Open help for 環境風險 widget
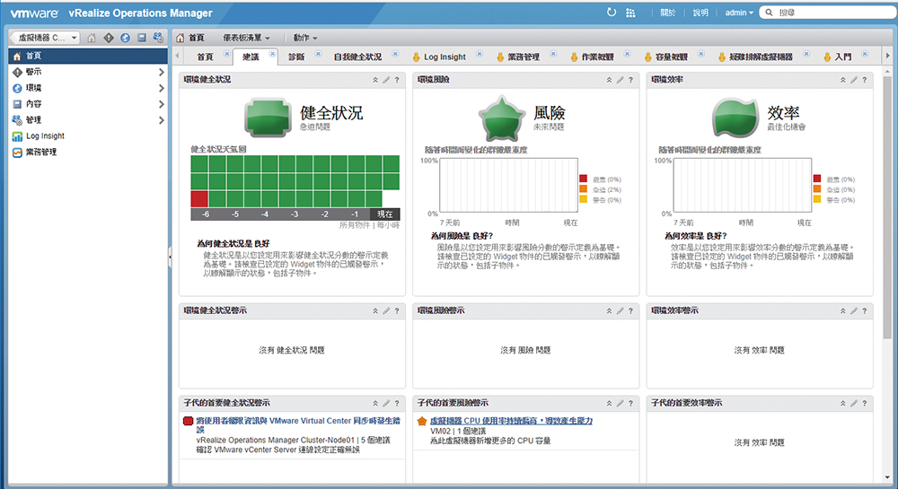 click(x=630, y=80)
